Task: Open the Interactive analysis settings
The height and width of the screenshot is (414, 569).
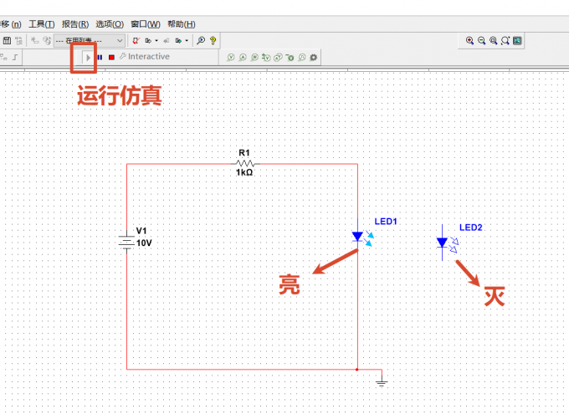Action: 145,57
